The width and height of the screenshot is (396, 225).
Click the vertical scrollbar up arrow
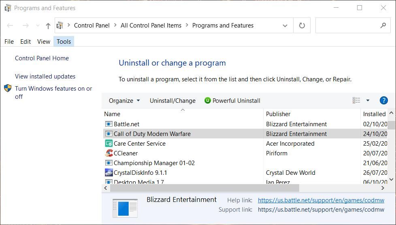[x=392, y=113]
